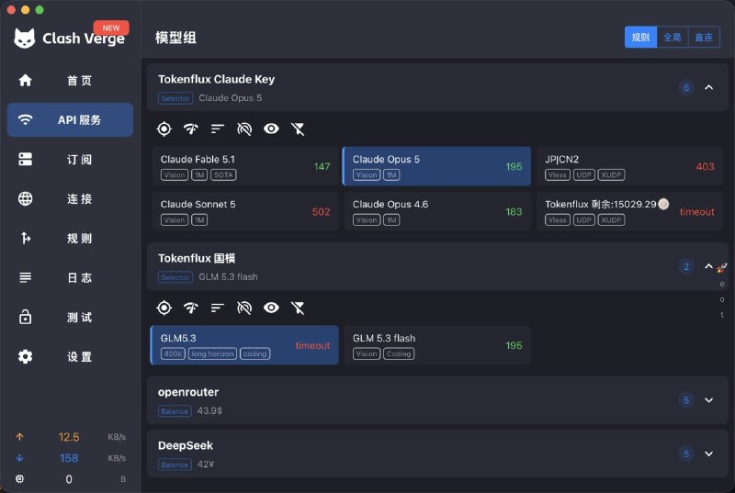The width and height of the screenshot is (735, 493).
Task: Click delay value 403 on JP|CN2
Action: pos(705,167)
